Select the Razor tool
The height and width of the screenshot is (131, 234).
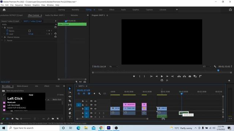coord(70,101)
